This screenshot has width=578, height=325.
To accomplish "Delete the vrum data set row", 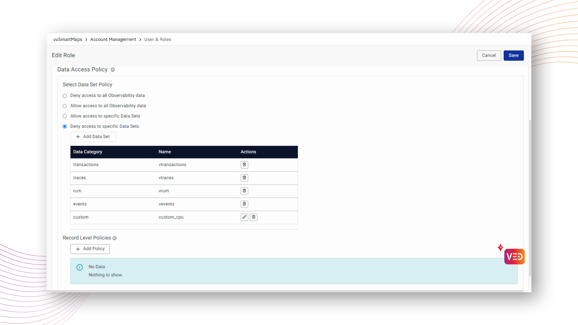I will [244, 191].
